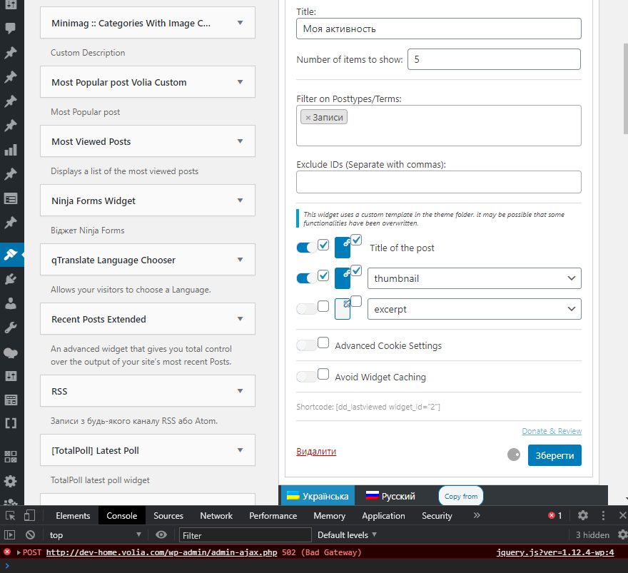Toggle the Title of the post switch
This screenshot has height=573, width=628.
306,248
